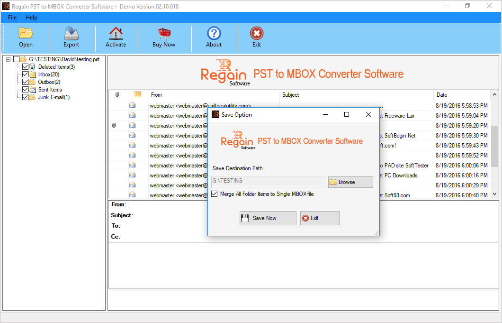Click the Save Now button
The height and width of the screenshot is (323, 502).
point(268,218)
